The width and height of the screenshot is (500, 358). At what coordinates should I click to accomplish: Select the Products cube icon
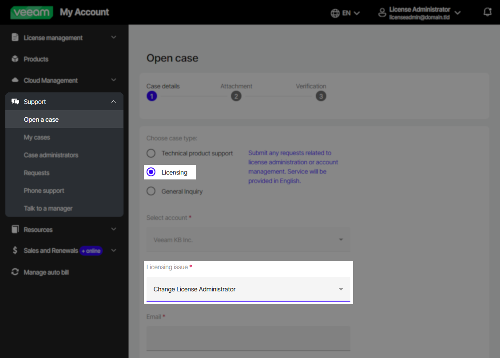point(15,59)
